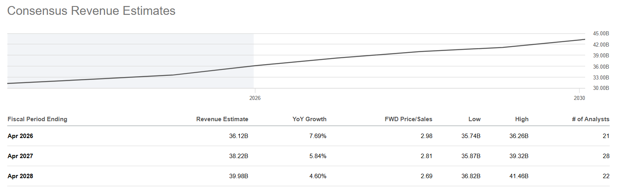Click the 2030 marker on chart axis
The height and width of the screenshot is (187, 621).
pos(579,98)
